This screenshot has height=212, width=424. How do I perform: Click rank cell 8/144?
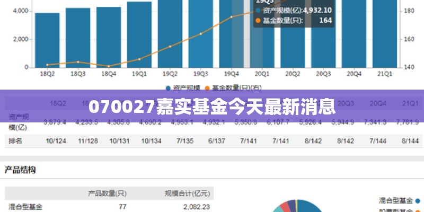[x=410, y=141]
